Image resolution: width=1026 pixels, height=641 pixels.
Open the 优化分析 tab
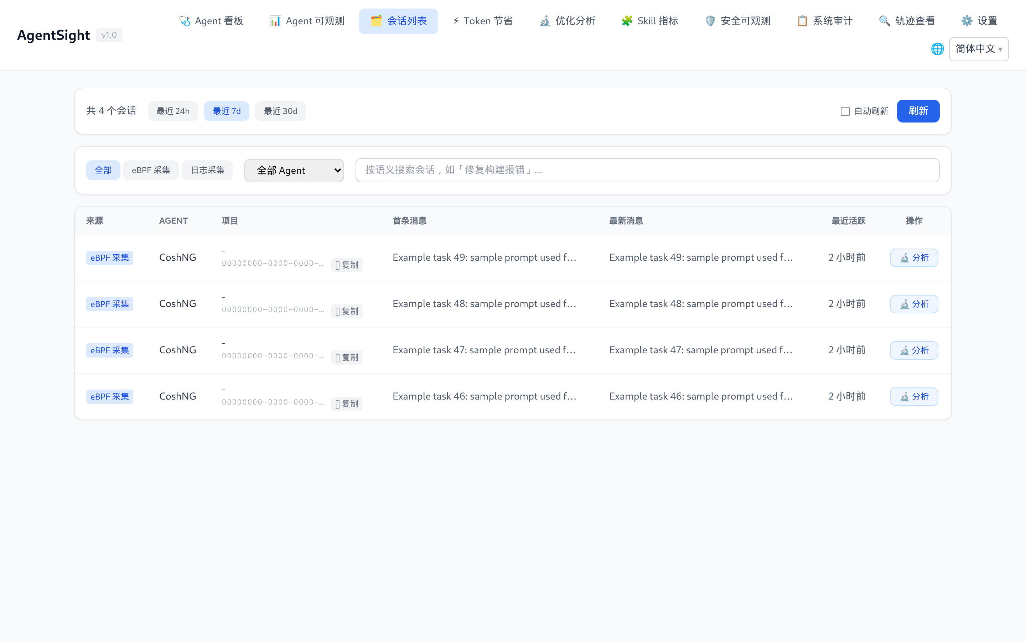pyautogui.click(x=567, y=21)
